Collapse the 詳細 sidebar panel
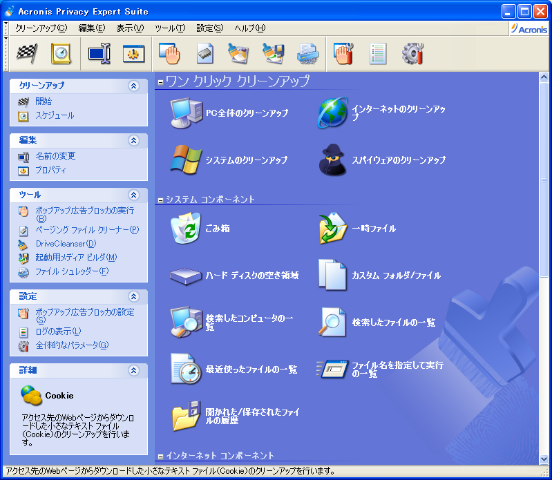 134,370
